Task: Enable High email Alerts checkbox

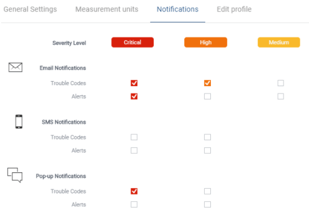Action: coord(208,96)
